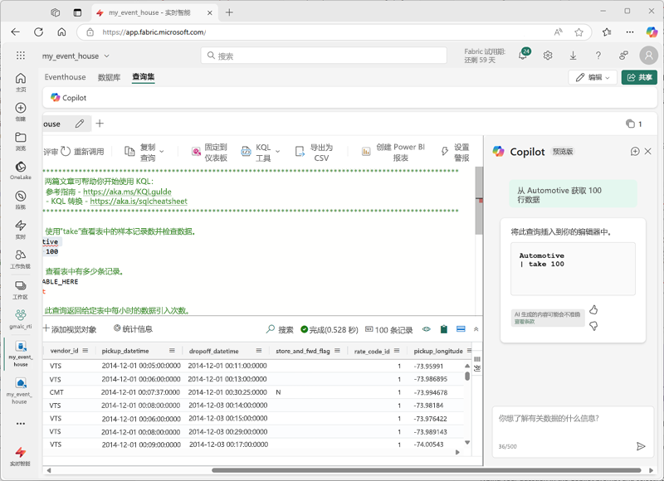
Task: Like the Copilot response
Action: [593, 309]
